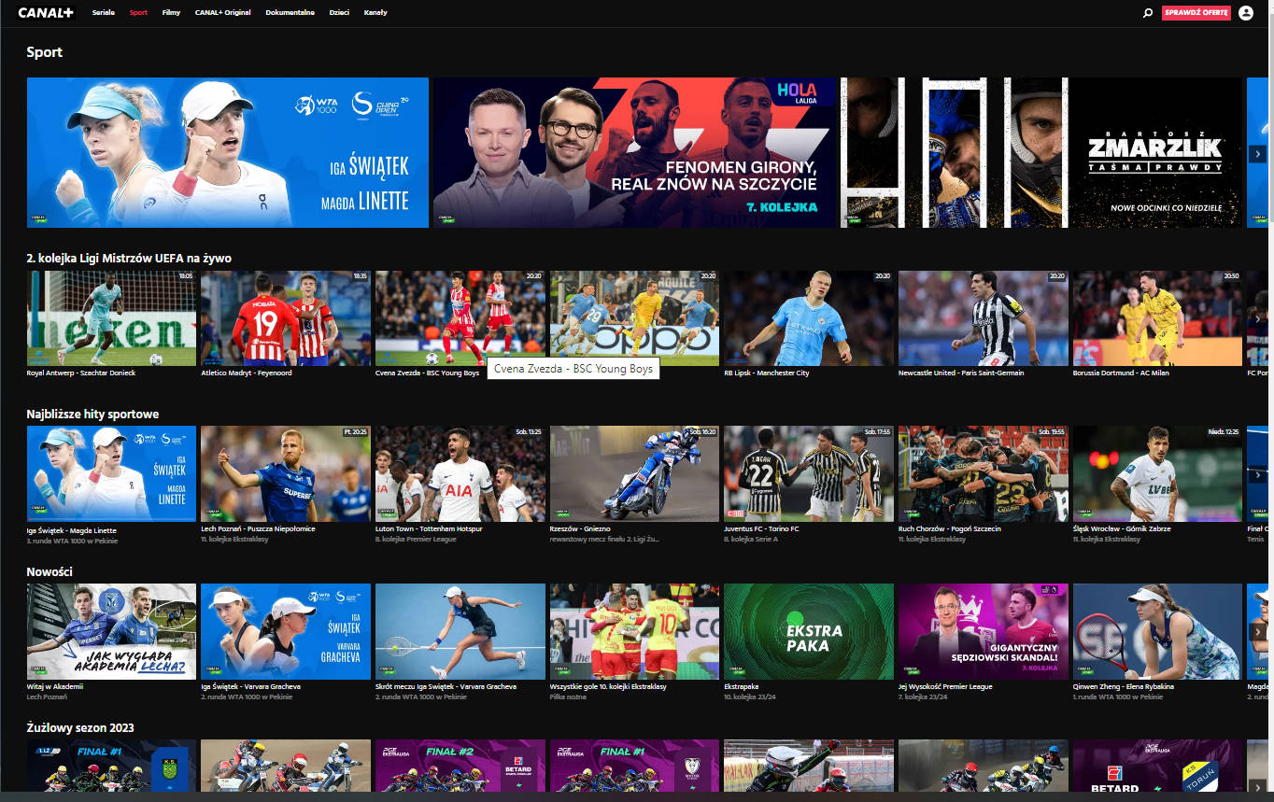Screen dimensions: 1274x802
Task: Open the Iga Świątek Magda Linette banner
Action: 228,152
